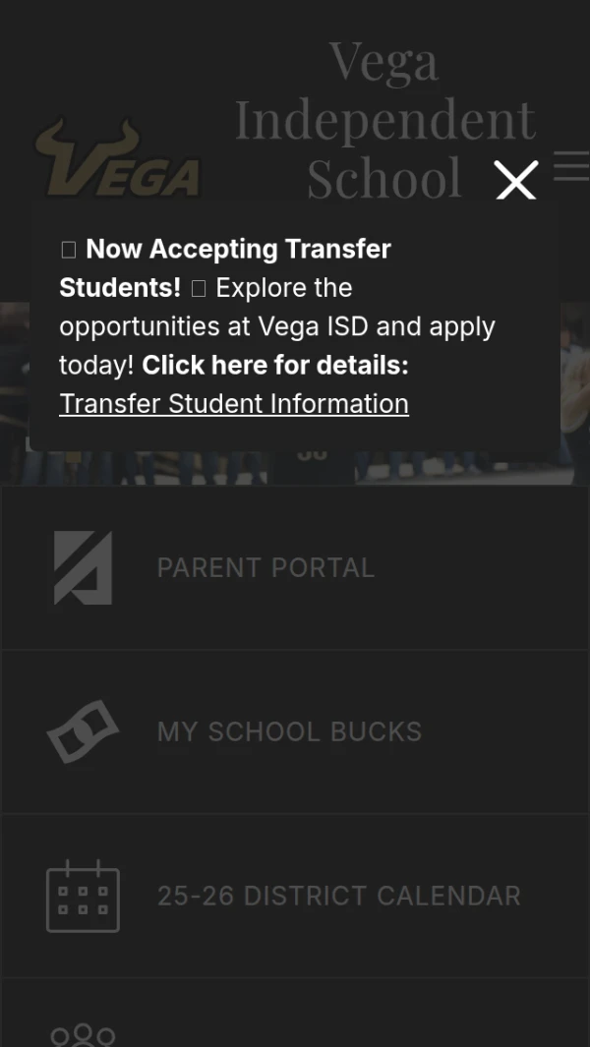This screenshot has width=590, height=1047.
Task: Open the hamburger navigation menu
Action: coord(570,165)
